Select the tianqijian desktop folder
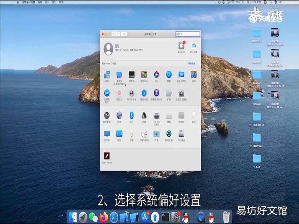The width and height of the screenshot is (299, 224). [x=257, y=98]
